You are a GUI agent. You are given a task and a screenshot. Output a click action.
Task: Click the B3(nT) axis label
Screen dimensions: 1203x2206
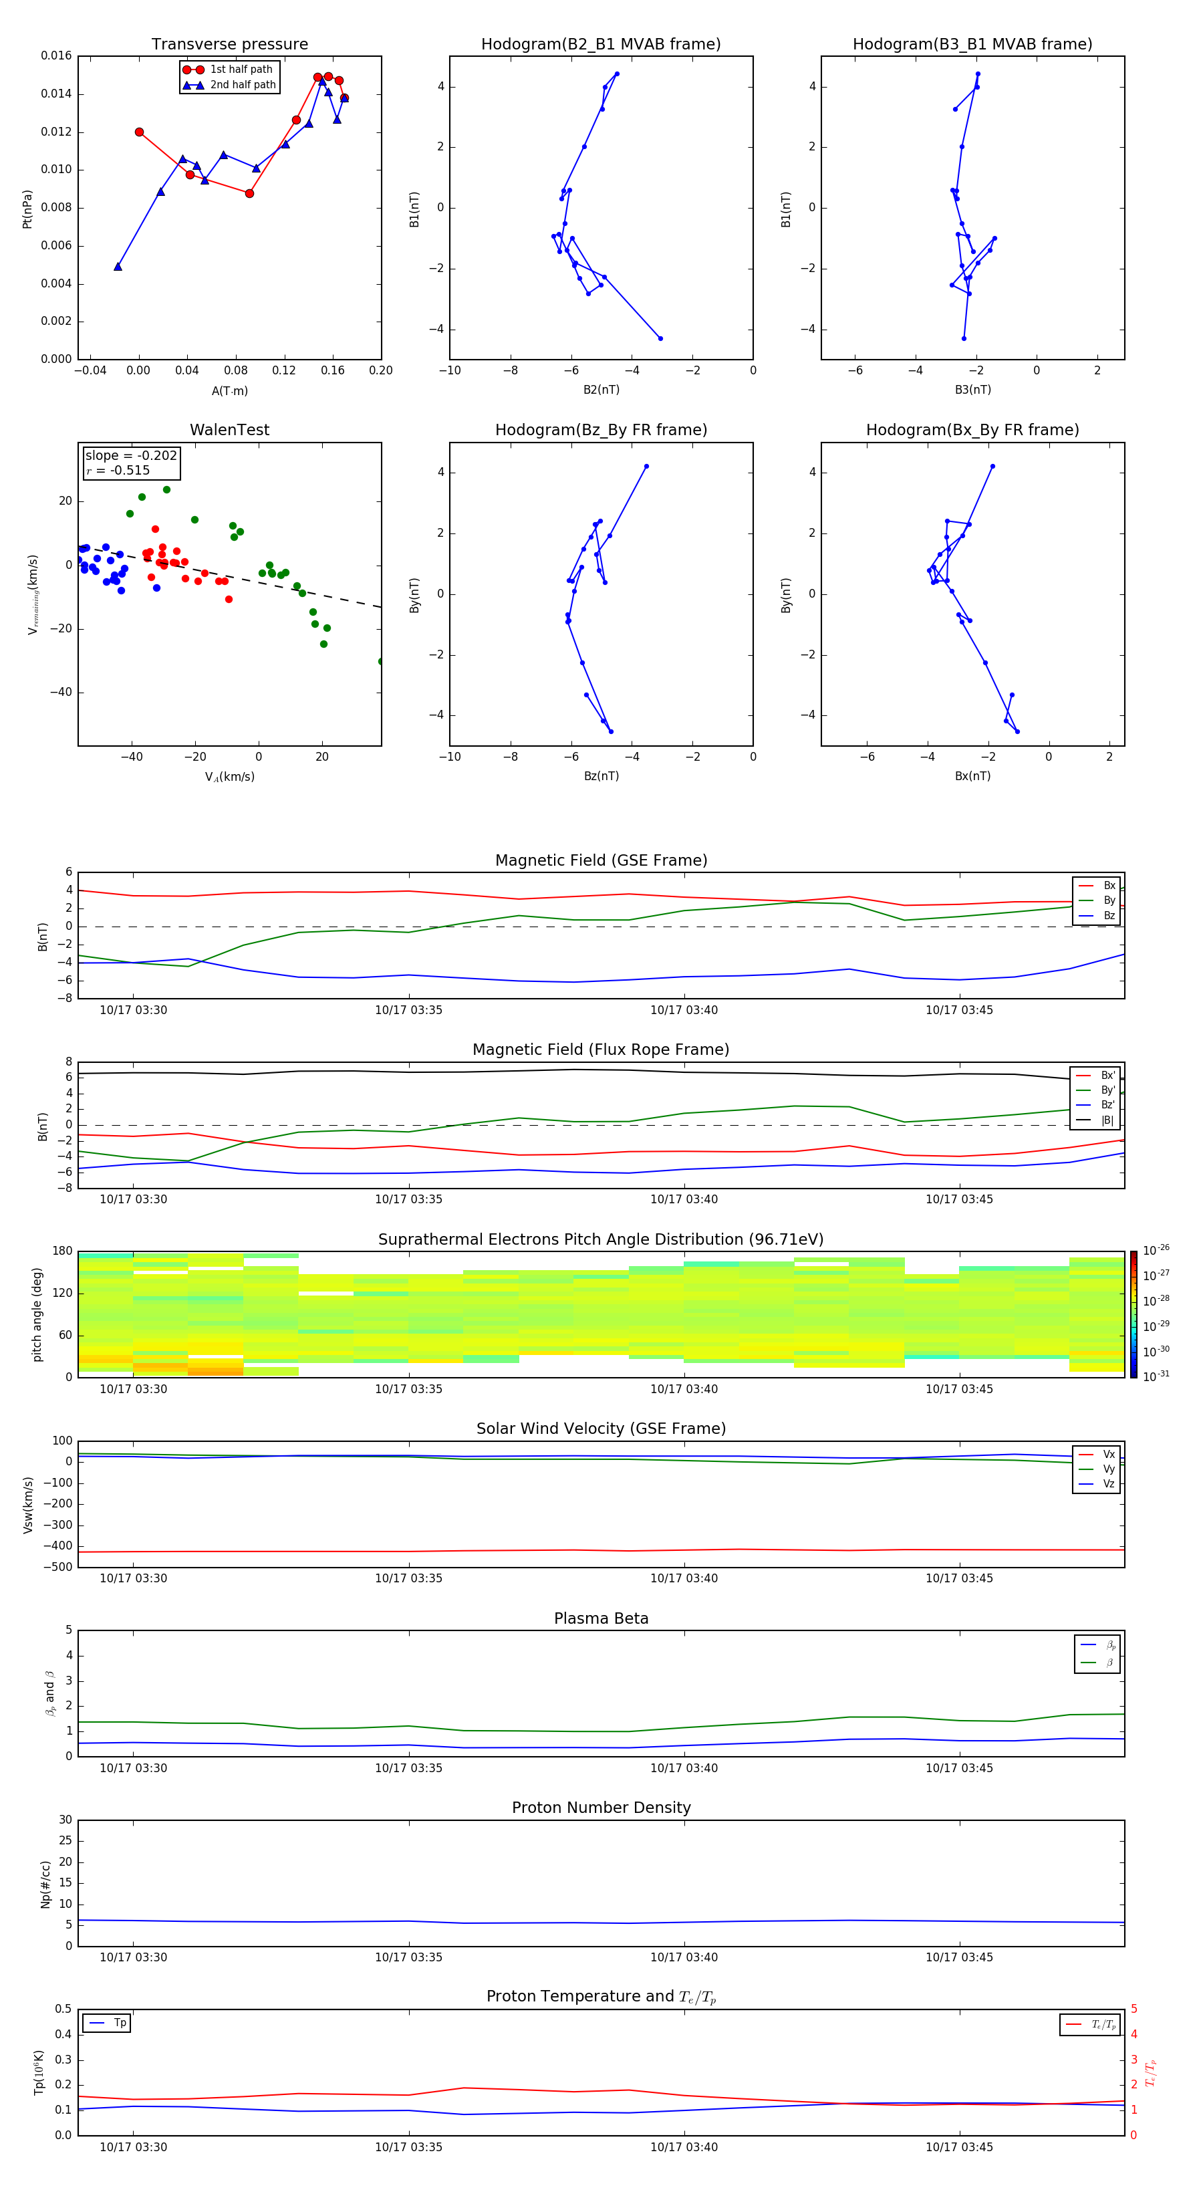click(972, 390)
